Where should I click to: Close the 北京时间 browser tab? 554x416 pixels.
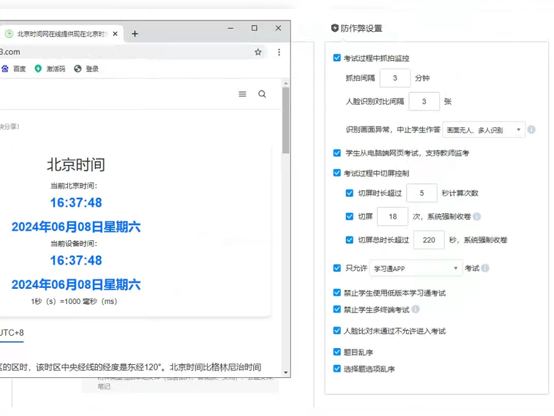coord(115,34)
